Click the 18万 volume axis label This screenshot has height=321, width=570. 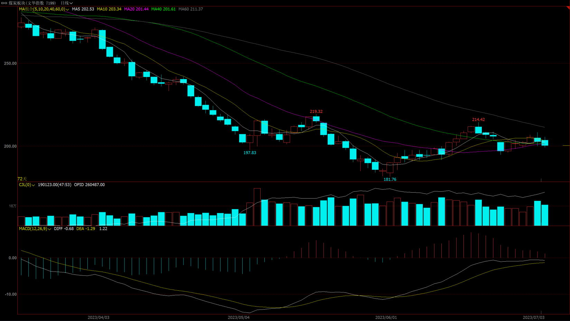tap(13, 206)
